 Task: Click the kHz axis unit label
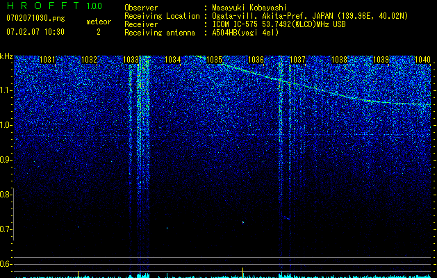pyautogui.click(x=6, y=56)
